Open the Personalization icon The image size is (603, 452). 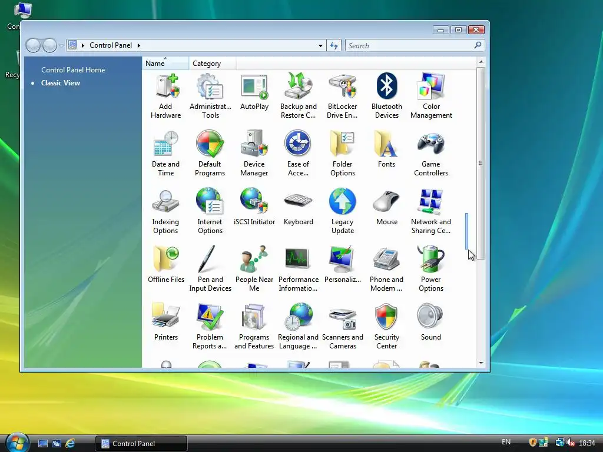coord(342,265)
